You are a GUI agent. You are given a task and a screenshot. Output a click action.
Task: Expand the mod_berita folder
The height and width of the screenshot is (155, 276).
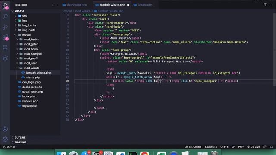(31, 40)
